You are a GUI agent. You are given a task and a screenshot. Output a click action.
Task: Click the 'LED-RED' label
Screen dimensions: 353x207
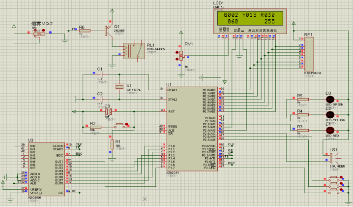point(332,136)
